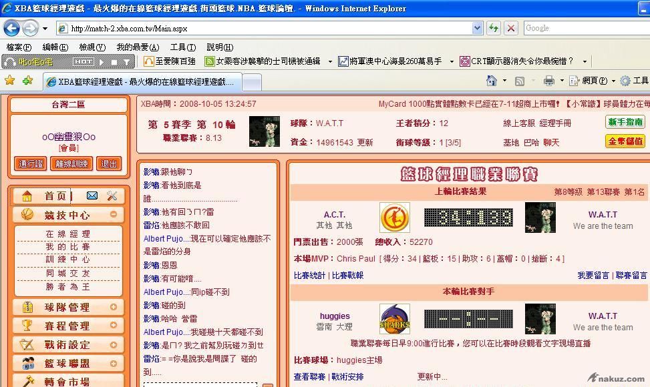Open 訓練中心 in the sidebar
Viewport: 650px width, 387px height.
(68, 260)
